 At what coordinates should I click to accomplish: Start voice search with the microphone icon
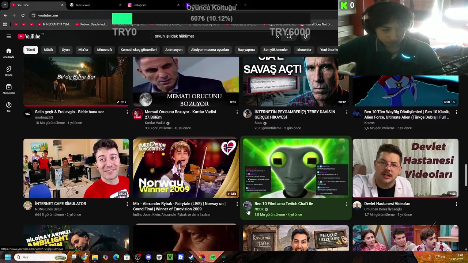pyautogui.click(x=306, y=36)
